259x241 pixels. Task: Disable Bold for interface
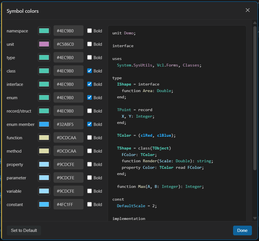[89, 84]
